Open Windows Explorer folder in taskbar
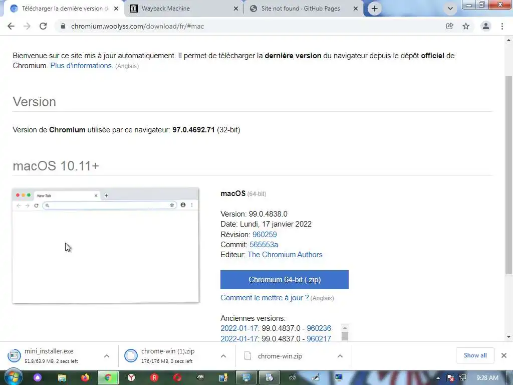513x385 pixels. click(62, 378)
